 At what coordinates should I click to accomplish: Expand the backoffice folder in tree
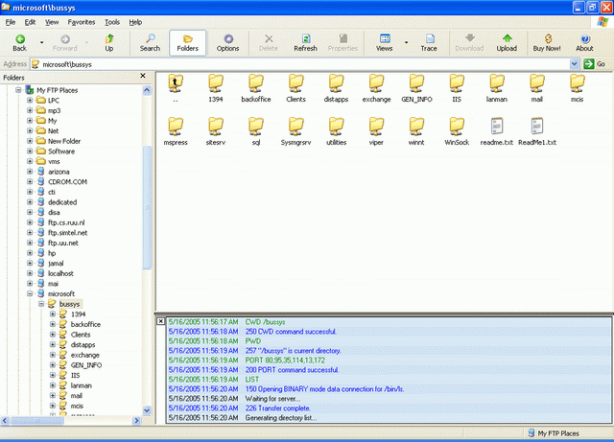[x=53, y=325]
